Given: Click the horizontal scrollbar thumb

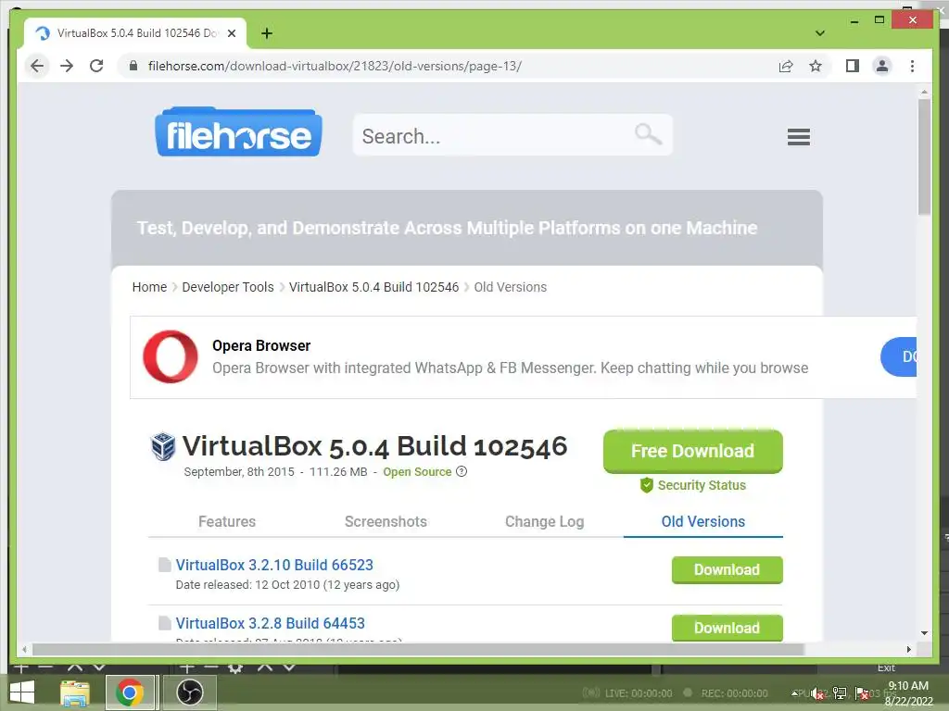Looking at the screenshot, I should [x=418, y=649].
